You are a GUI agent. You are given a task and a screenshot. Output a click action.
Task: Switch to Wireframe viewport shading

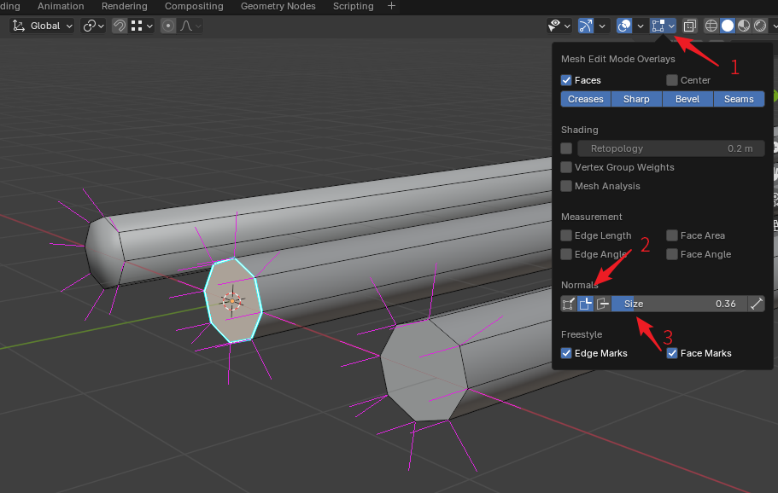click(711, 26)
